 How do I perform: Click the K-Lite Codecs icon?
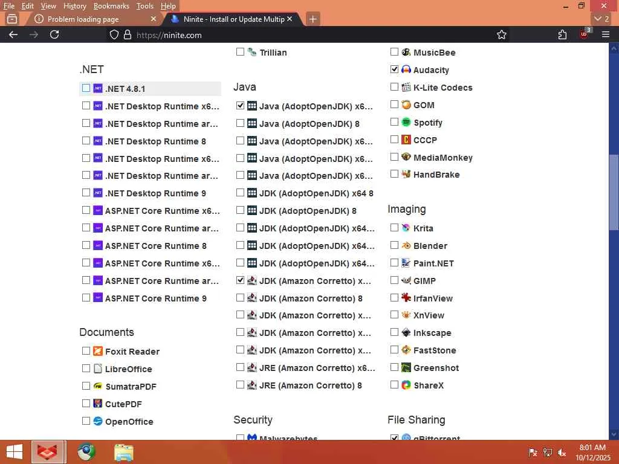point(406,87)
